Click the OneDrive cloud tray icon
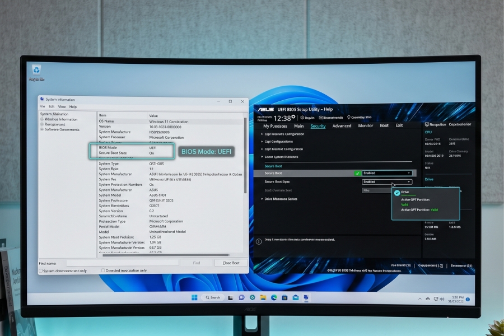 pos(428,299)
